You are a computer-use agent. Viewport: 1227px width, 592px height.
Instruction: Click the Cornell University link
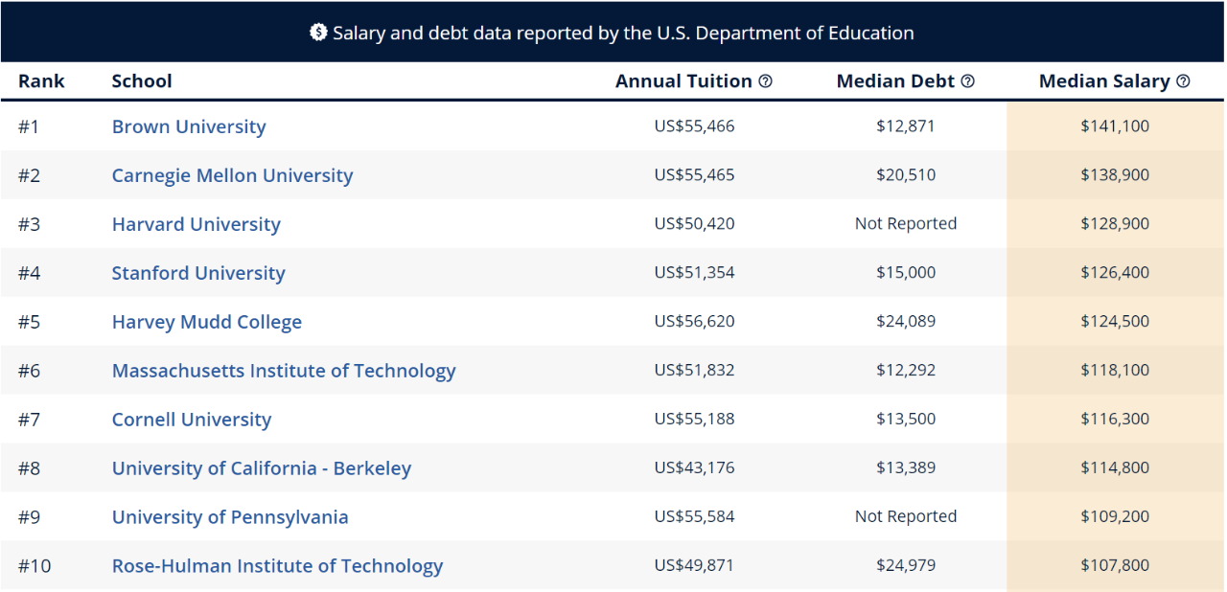click(192, 420)
